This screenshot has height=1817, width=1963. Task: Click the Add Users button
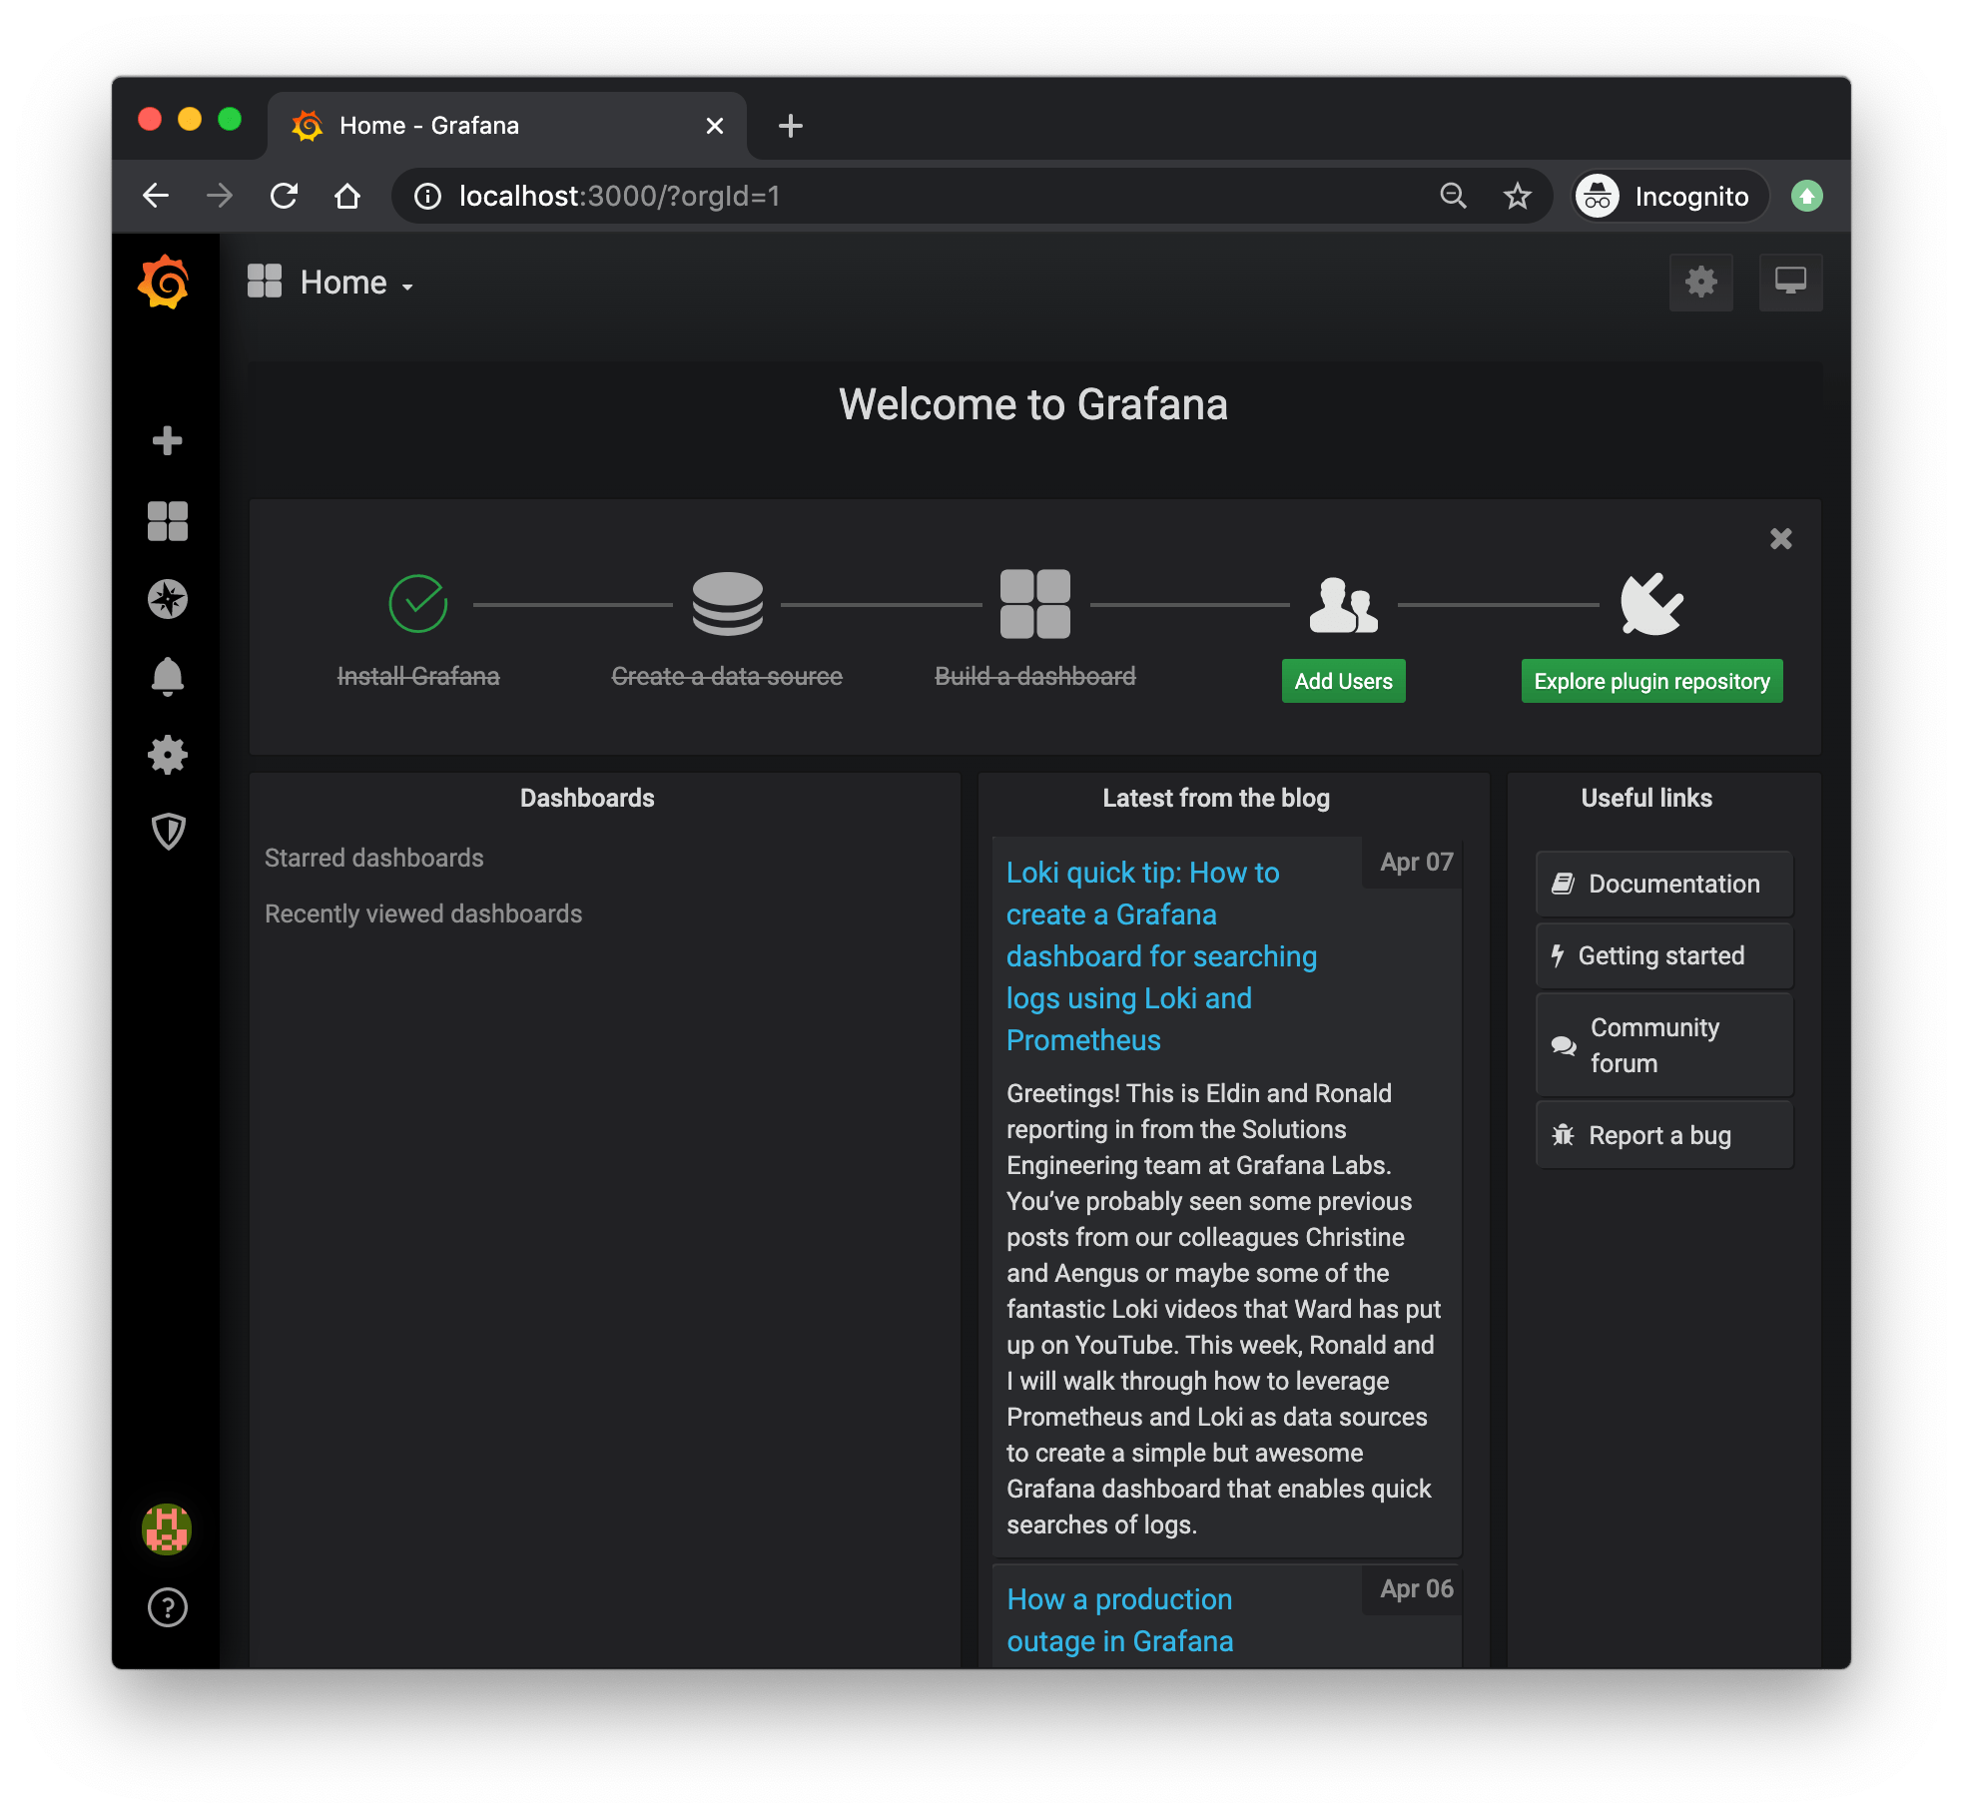click(1344, 681)
